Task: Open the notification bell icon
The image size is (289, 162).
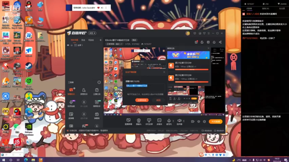Action: pos(214,42)
